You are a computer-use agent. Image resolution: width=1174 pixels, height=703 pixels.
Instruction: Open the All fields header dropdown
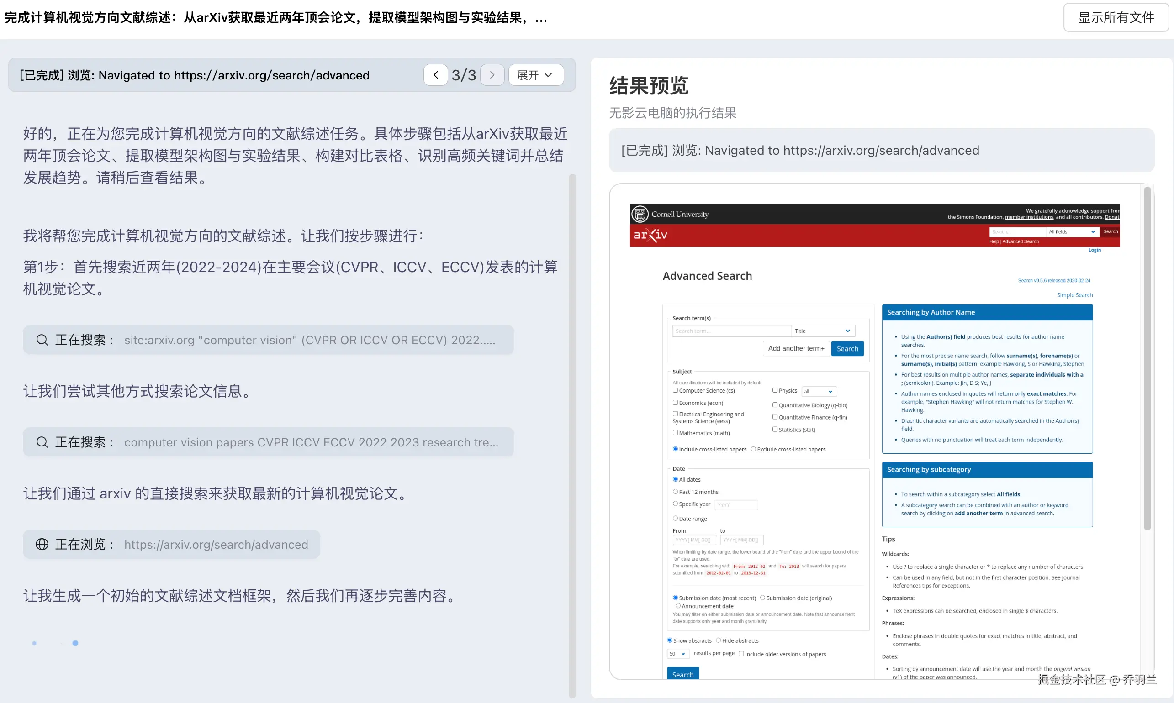1072,231
